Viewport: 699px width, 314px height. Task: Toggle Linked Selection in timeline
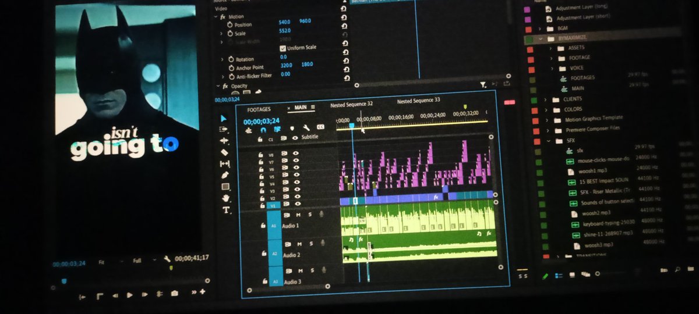[277, 130]
